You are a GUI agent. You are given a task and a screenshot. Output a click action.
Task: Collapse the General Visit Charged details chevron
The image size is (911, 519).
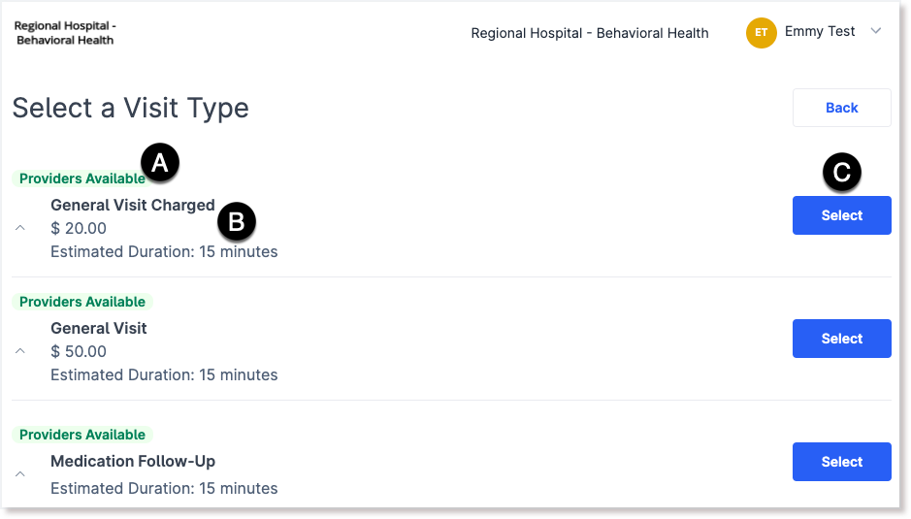(19, 228)
